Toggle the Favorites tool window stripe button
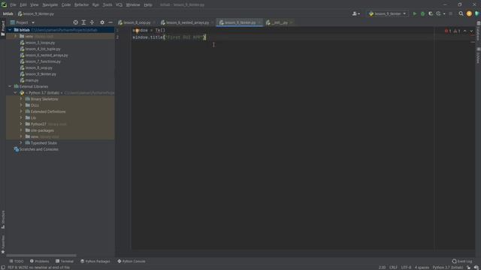The width and height of the screenshot is (481, 270). 3,244
